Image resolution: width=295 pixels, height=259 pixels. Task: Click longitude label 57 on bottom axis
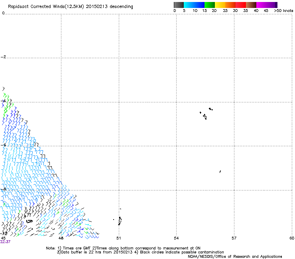click(x=234, y=238)
